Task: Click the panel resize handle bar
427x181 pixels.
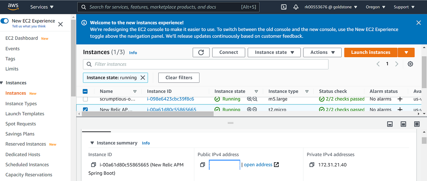Action: 231,123
